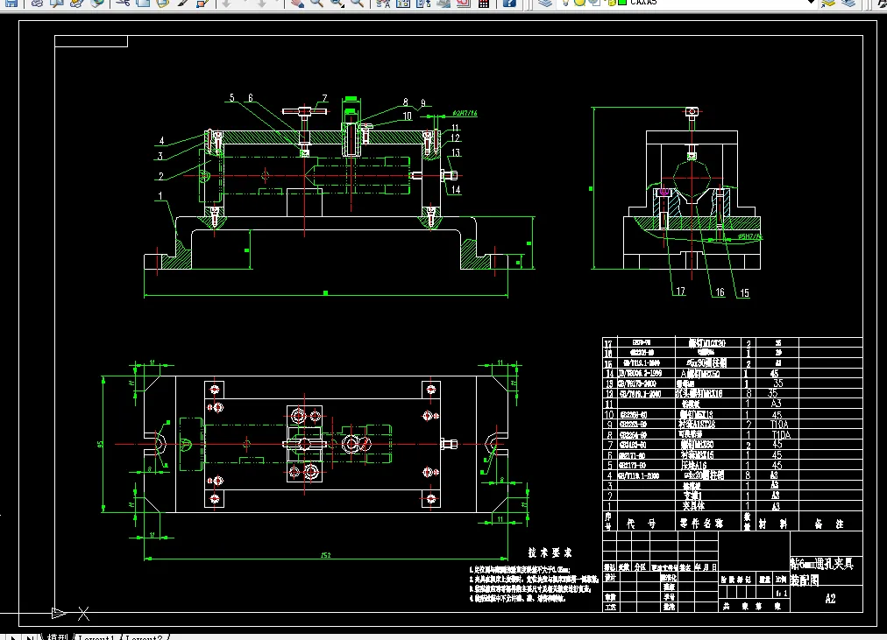The image size is (887, 640).
Task: Click Make Object's Layer Current icon
Action: tap(828, 3)
